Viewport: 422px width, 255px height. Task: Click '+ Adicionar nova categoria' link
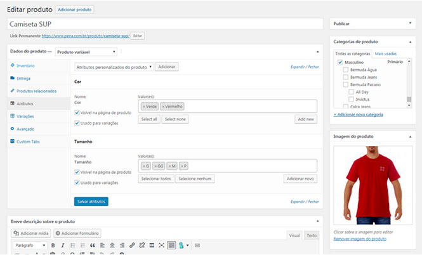pos(358,114)
